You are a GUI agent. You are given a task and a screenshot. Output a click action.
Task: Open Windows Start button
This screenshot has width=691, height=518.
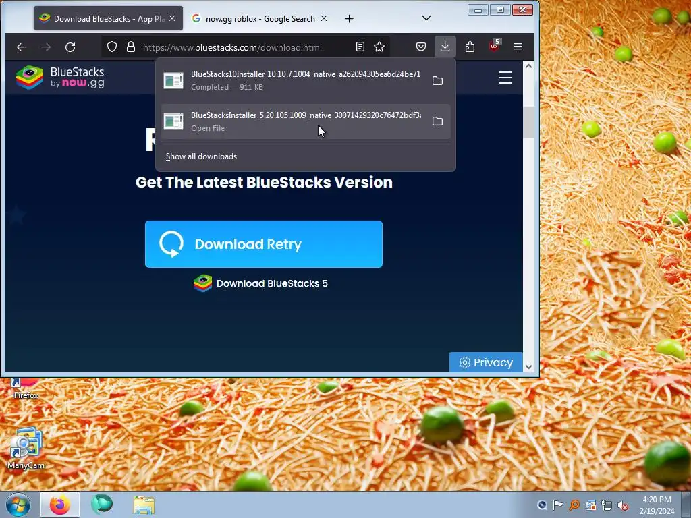click(18, 505)
